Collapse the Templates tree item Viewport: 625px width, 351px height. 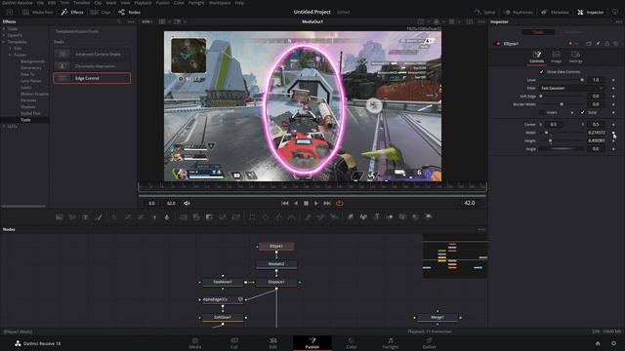(x=4, y=42)
